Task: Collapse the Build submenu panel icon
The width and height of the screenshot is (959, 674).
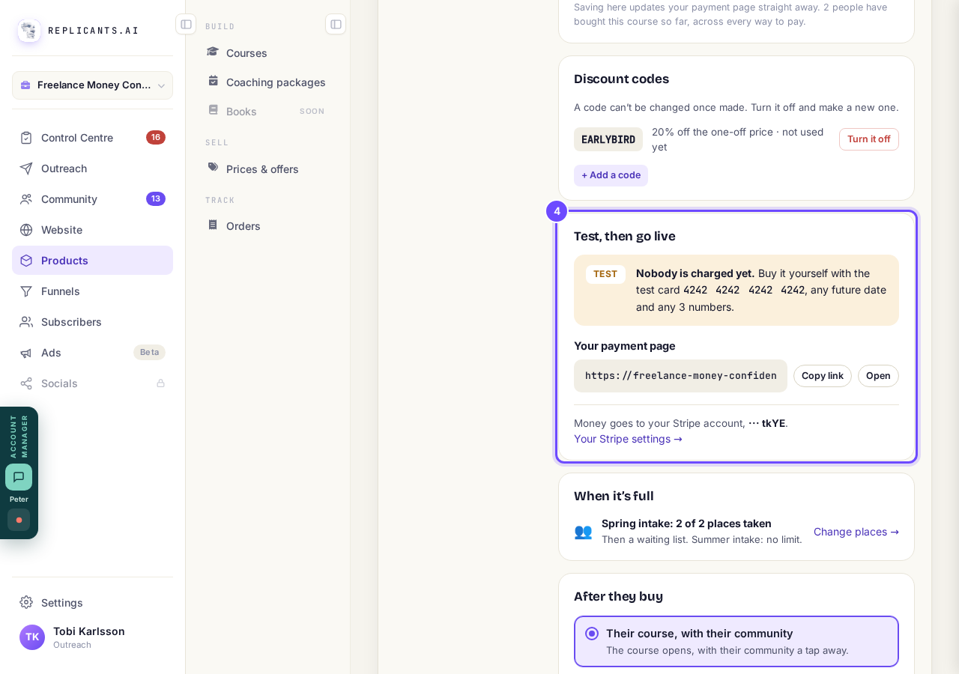Action: coord(336,24)
